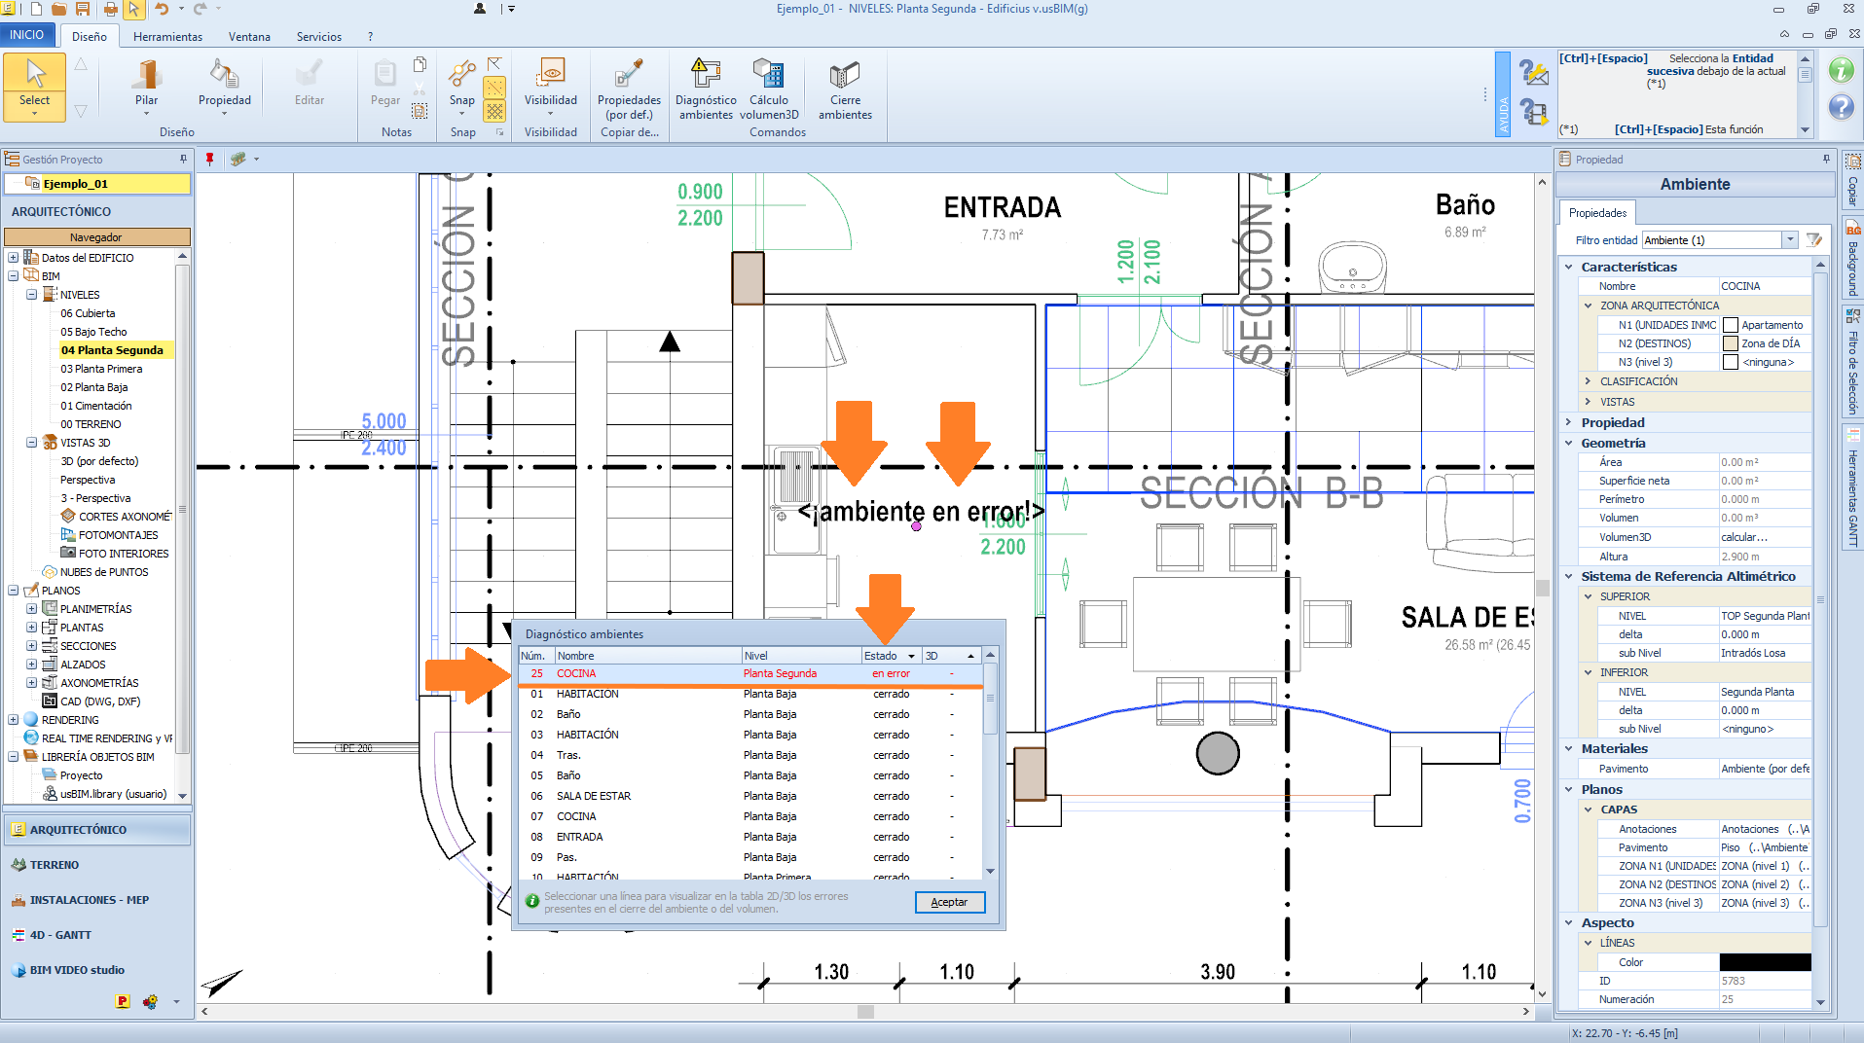Select 03 Planta Primera level
Screen dimensions: 1864x1043
pyautogui.click(x=101, y=369)
